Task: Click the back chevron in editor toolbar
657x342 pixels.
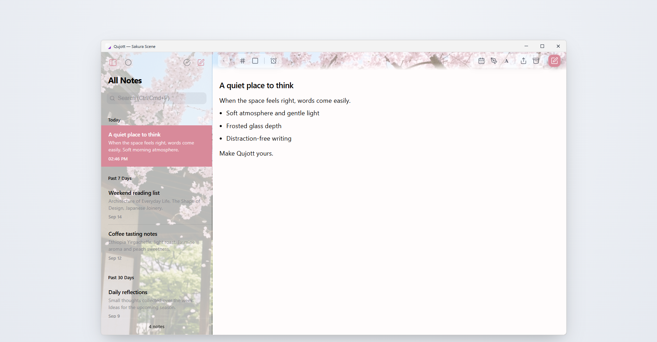Action: [x=224, y=61]
